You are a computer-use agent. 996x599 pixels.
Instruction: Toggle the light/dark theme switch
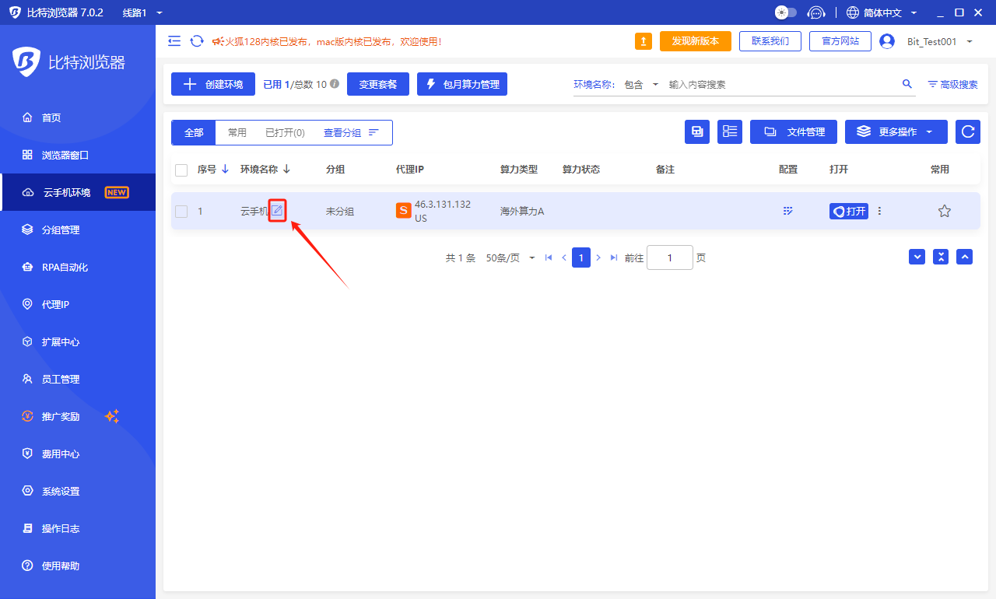click(786, 12)
